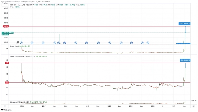The width and height of the screenshot is (198, 112).
Task: Click the leftmost dividend D marker
Action: (x=21, y=43)
